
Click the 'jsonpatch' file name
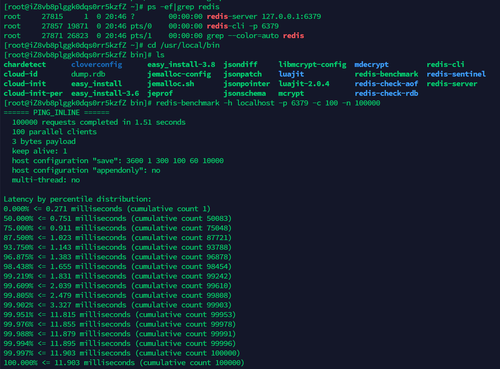tap(243, 74)
